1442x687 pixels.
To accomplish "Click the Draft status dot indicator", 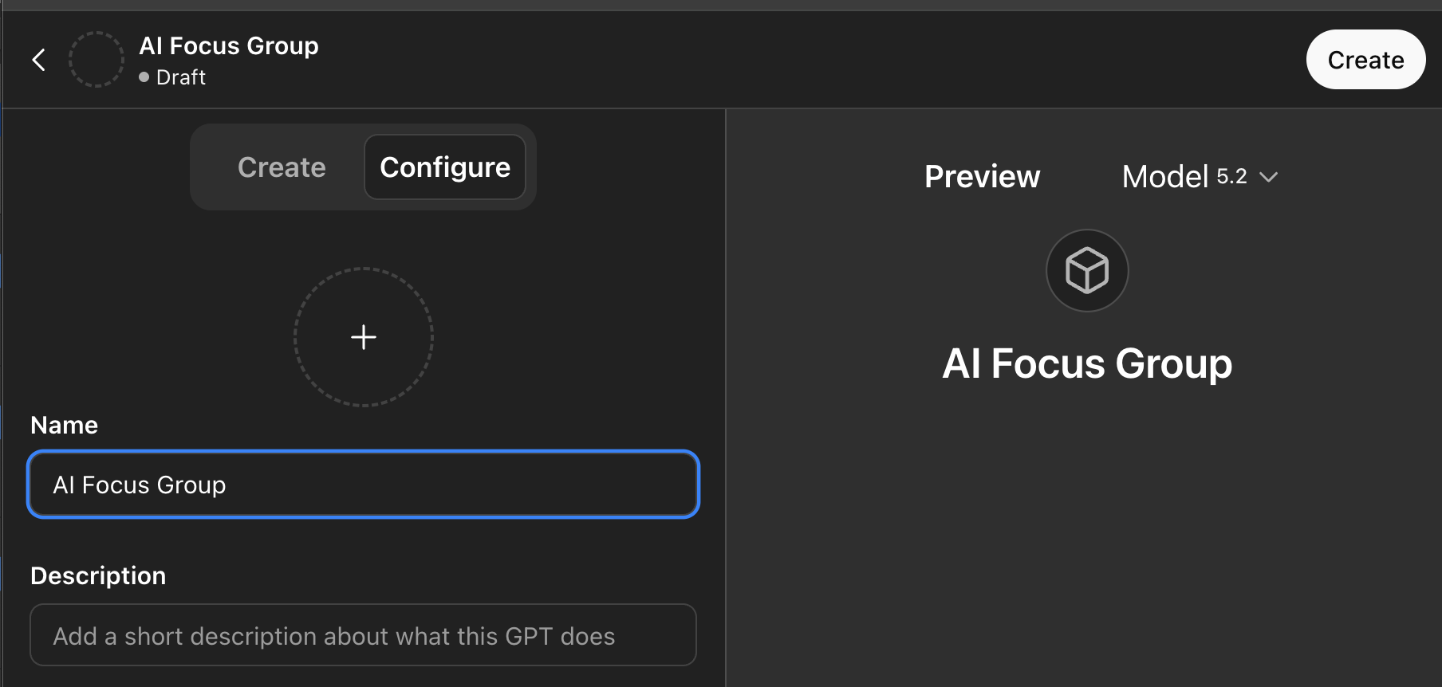I will coord(144,77).
